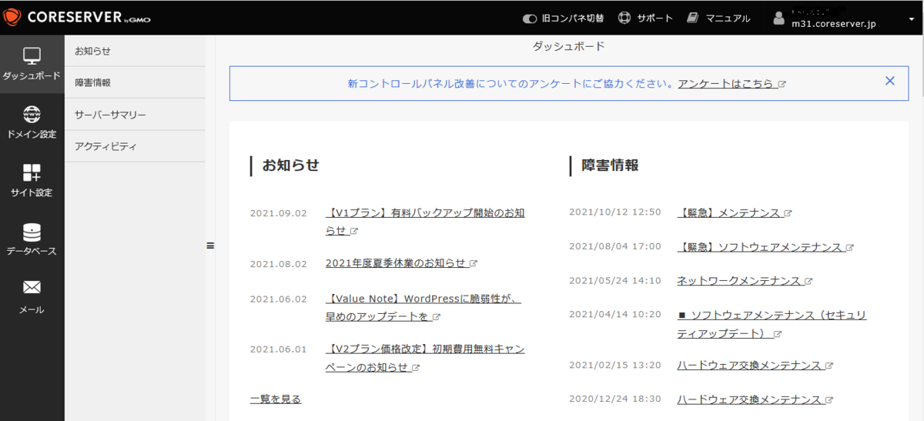Click the CORESERVER logo in header
The width and height of the screenshot is (924, 421).
(77, 17)
